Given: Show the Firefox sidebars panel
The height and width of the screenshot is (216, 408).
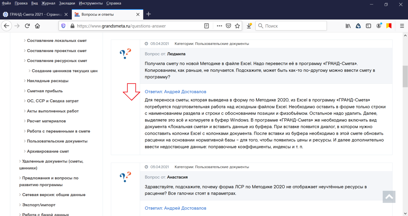Looking at the screenshot, I should click(x=368, y=26).
